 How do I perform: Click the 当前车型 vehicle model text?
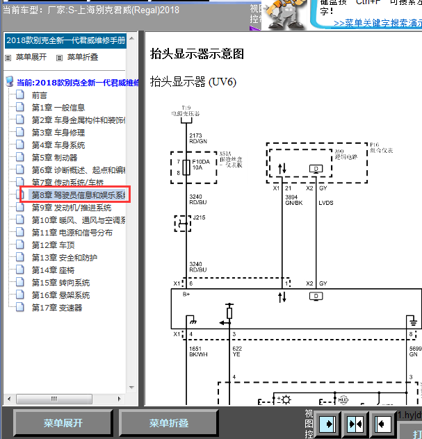coord(91,10)
